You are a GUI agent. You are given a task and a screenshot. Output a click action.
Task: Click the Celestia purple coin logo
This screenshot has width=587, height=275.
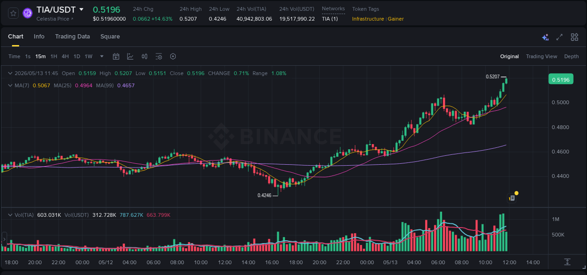click(28, 13)
